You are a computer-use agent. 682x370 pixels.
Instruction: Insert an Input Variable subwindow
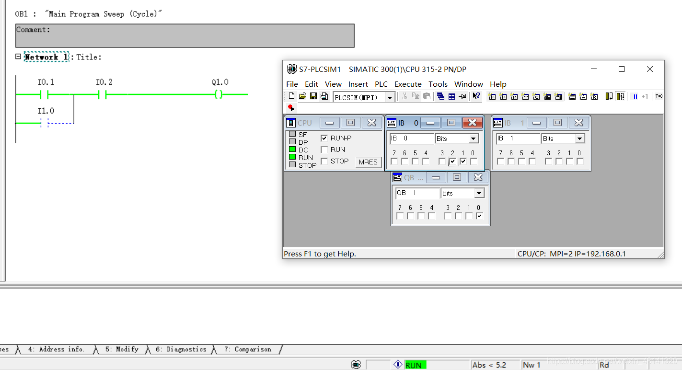click(x=492, y=96)
